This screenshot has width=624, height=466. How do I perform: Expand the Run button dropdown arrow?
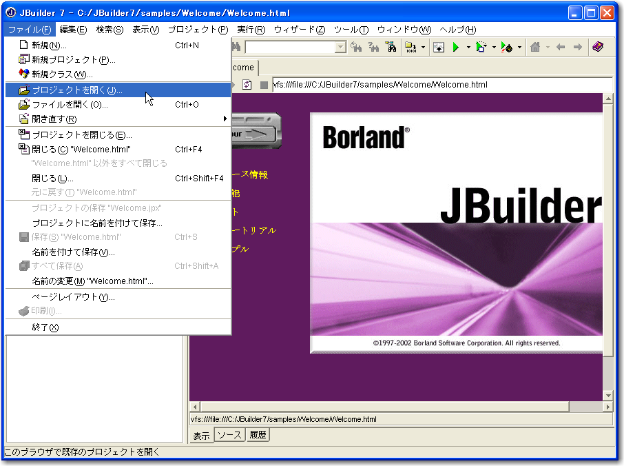(468, 48)
